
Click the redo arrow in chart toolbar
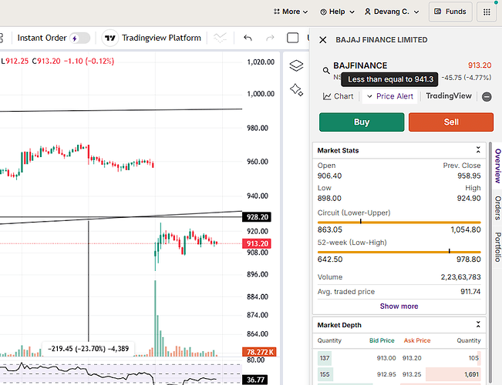[x=270, y=38]
